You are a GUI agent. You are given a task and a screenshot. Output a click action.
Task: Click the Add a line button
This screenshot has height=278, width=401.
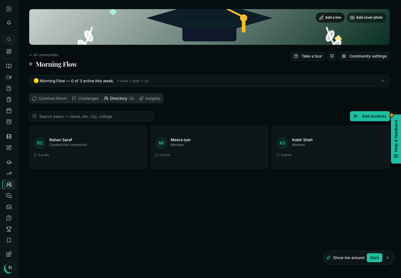[x=330, y=18]
